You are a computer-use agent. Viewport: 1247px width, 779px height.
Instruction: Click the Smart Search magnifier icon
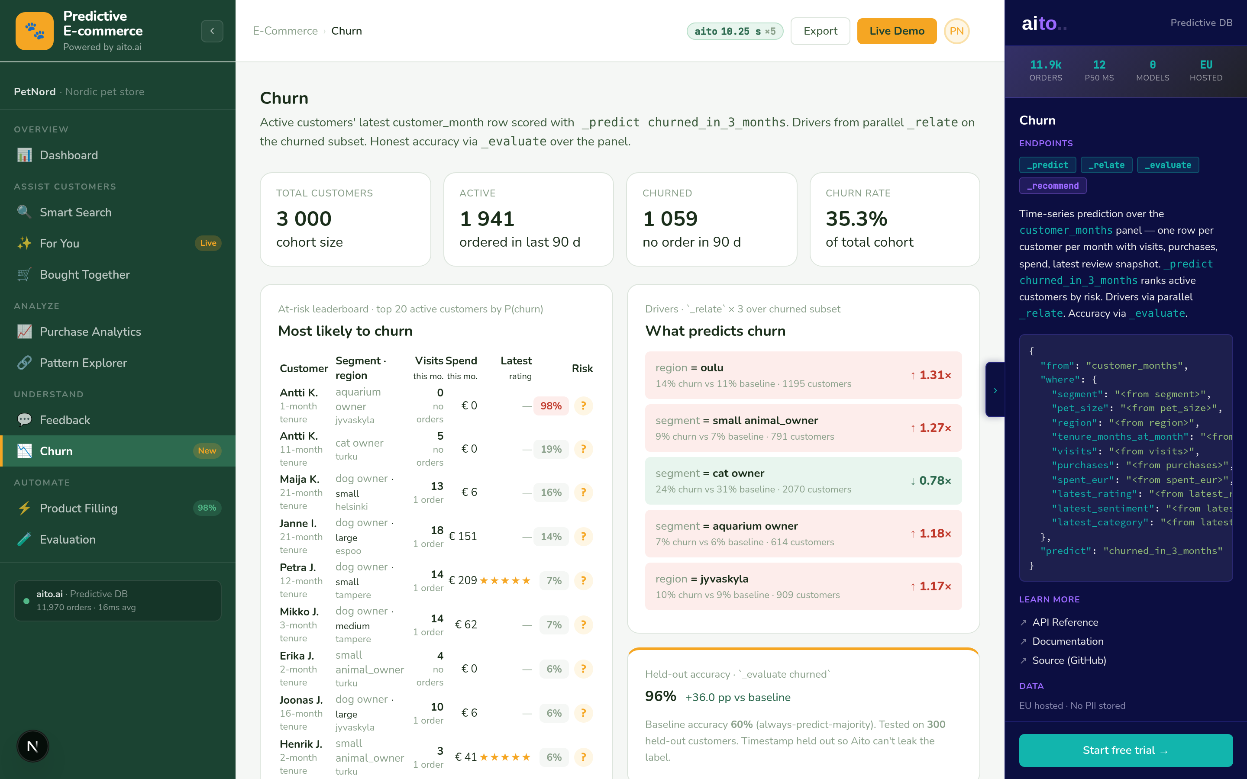24,212
